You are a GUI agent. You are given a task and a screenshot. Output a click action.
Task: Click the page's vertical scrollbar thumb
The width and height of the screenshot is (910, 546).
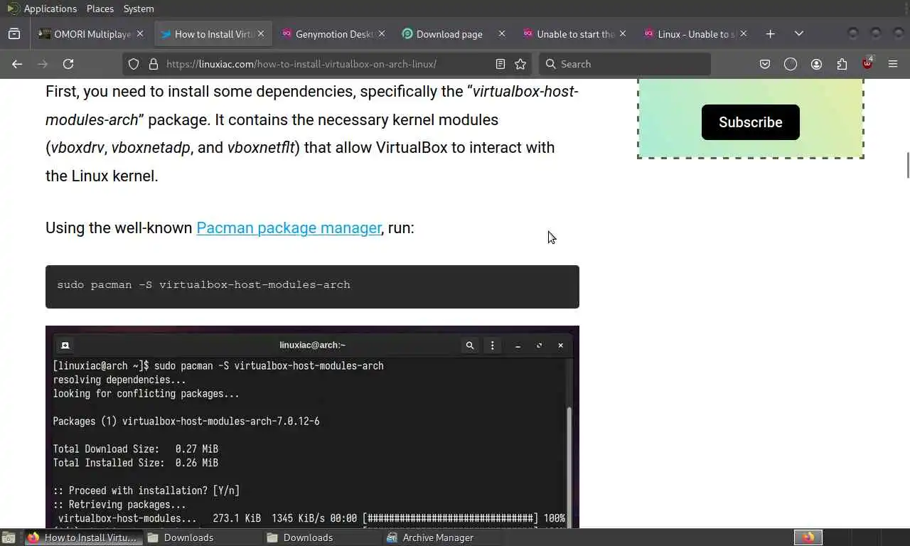click(907, 166)
